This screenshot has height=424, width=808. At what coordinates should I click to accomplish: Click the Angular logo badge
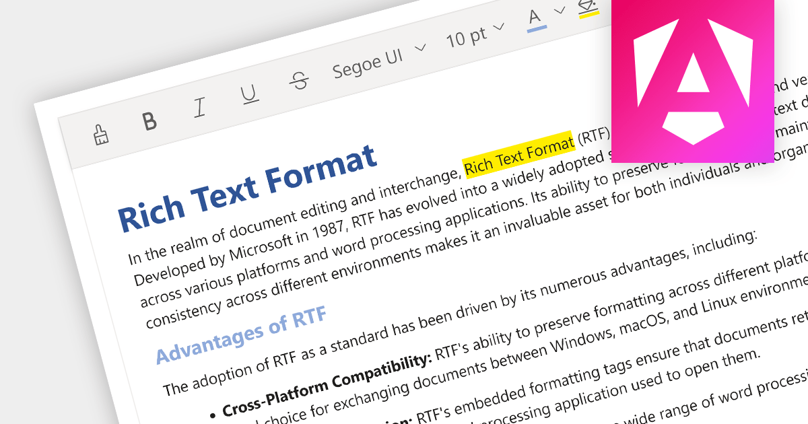[x=692, y=80]
